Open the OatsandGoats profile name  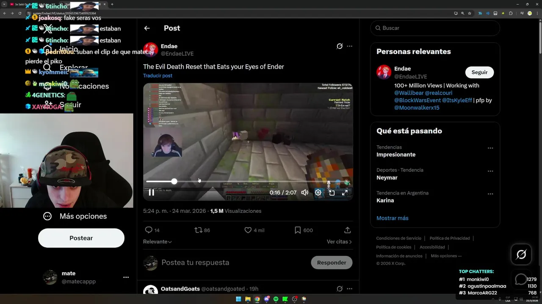[180, 289]
